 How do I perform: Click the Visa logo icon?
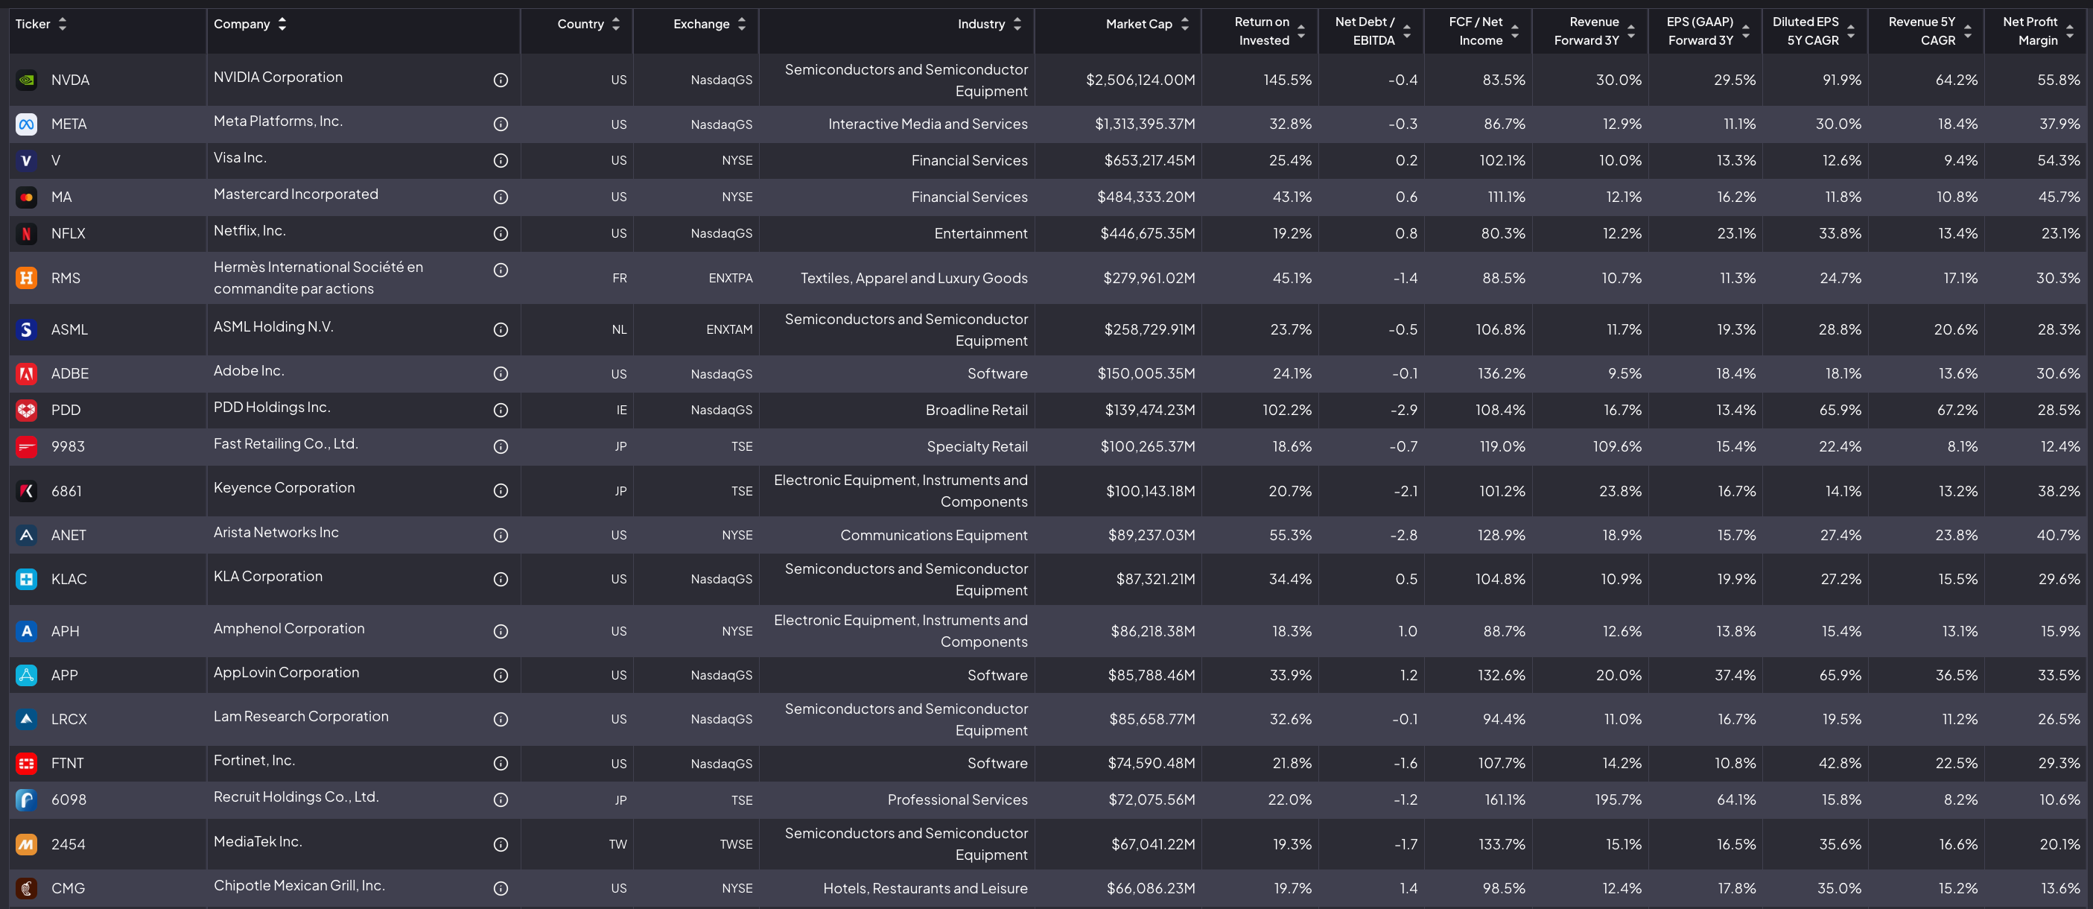click(x=27, y=160)
